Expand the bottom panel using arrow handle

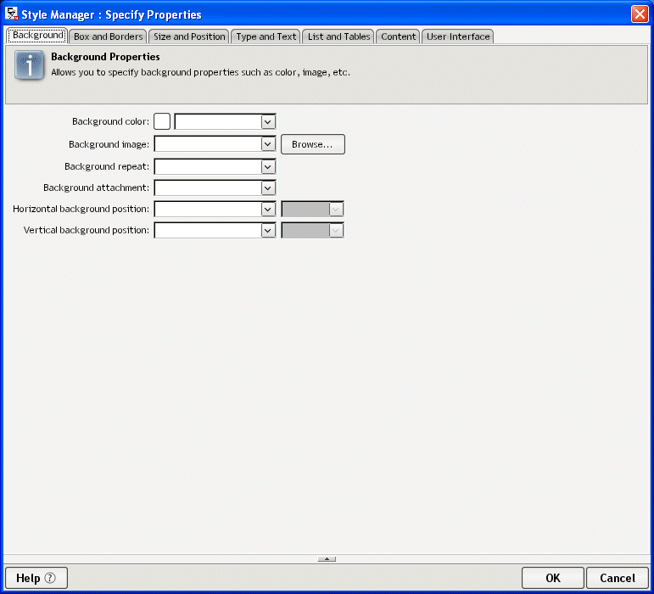(x=327, y=559)
